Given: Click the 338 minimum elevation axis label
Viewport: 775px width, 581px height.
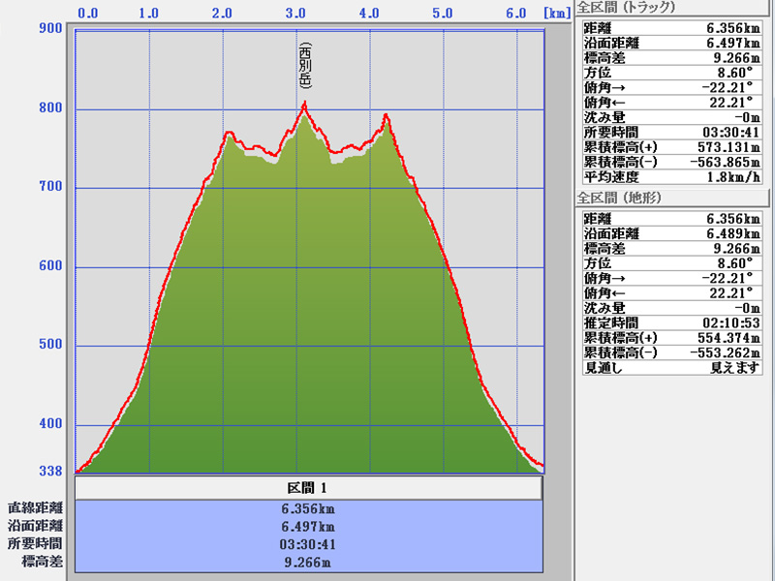Looking at the screenshot, I should pos(50,471).
